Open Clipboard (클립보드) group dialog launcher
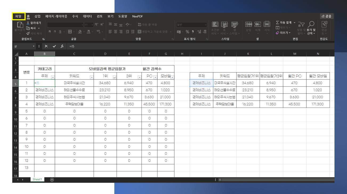Viewport: 347px width, 194px height. pyautogui.click(x=43, y=39)
